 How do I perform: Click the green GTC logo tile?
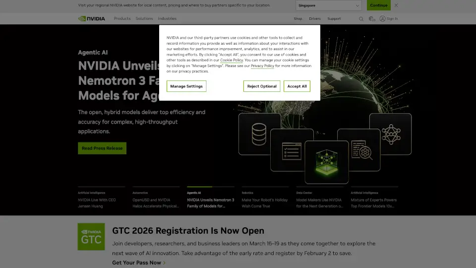coord(91,236)
